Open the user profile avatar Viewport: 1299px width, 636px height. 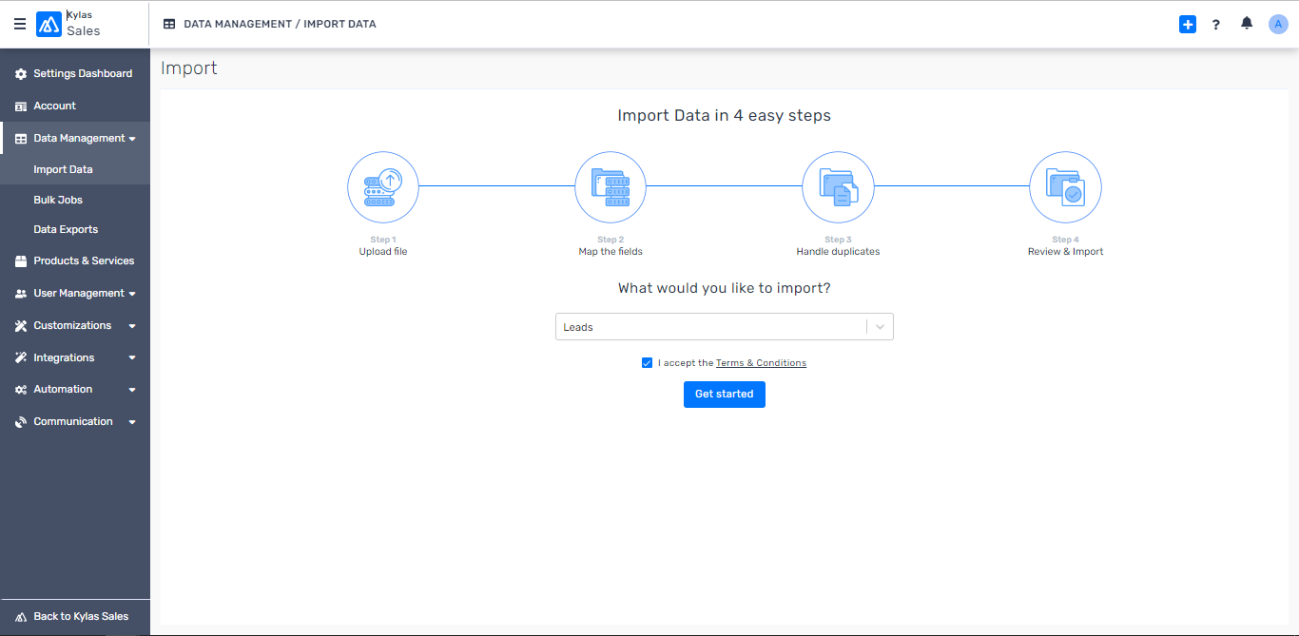pyautogui.click(x=1278, y=25)
